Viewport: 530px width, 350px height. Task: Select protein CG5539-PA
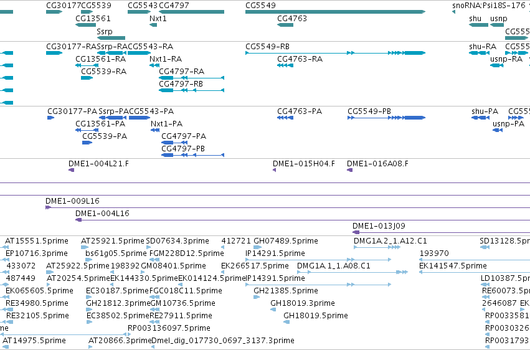coord(87,143)
